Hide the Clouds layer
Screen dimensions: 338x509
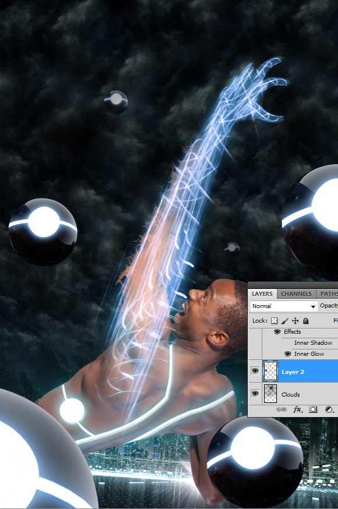click(x=255, y=394)
